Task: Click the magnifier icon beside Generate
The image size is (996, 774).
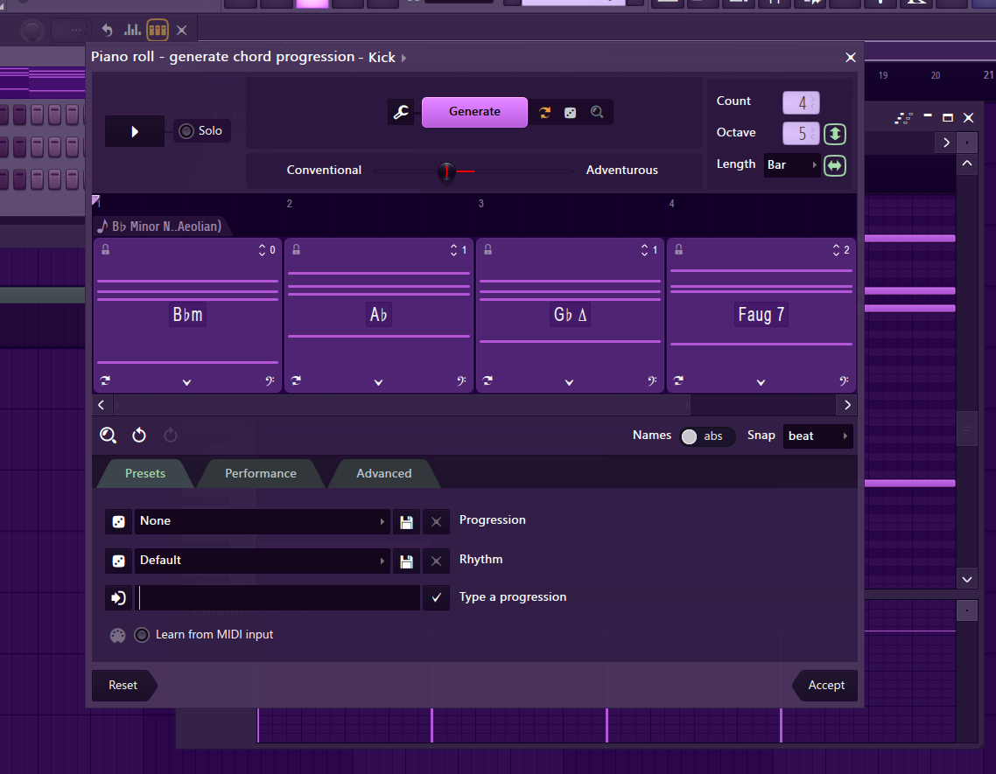Action: [596, 113]
